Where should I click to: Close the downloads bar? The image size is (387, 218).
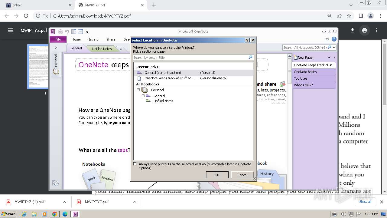click(x=381, y=202)
